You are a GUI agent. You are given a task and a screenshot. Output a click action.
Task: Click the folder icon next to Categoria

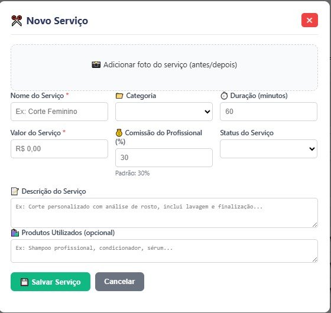(119, 96)
